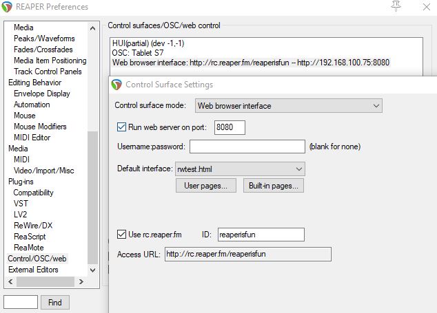Select the Editing Behavior category
The width and height of the screenshot is (437, 313).
pos(35,83)
